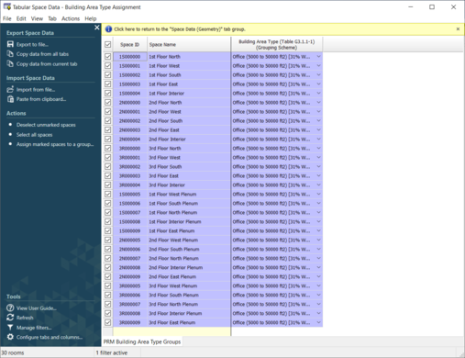
Task: Uncheck the 2nd Floor East row checkbox
Action: [x=107, y=129]
